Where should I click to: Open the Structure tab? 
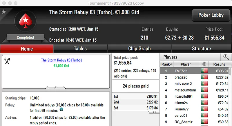click(201, 49)
